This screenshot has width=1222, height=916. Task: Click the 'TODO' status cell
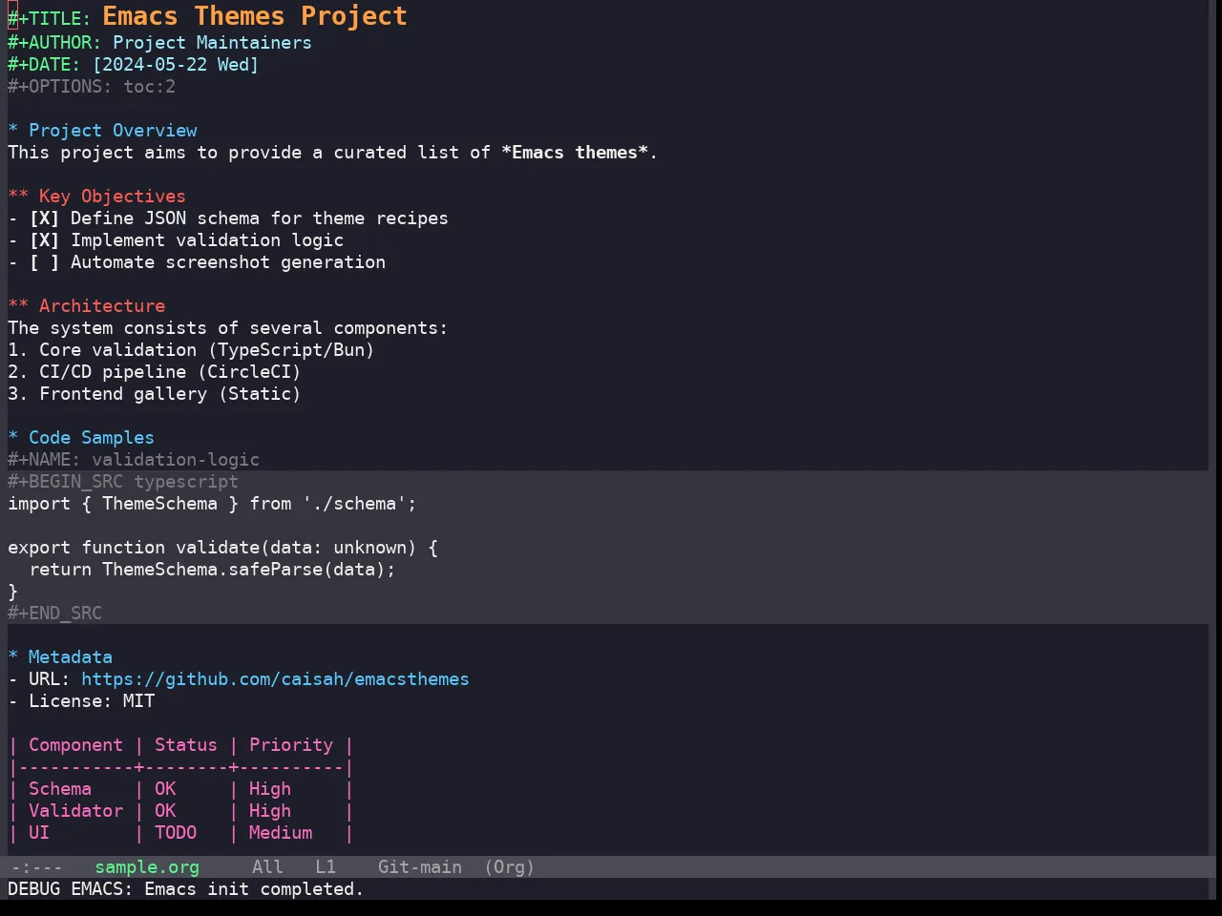click(x=176, y=833)
